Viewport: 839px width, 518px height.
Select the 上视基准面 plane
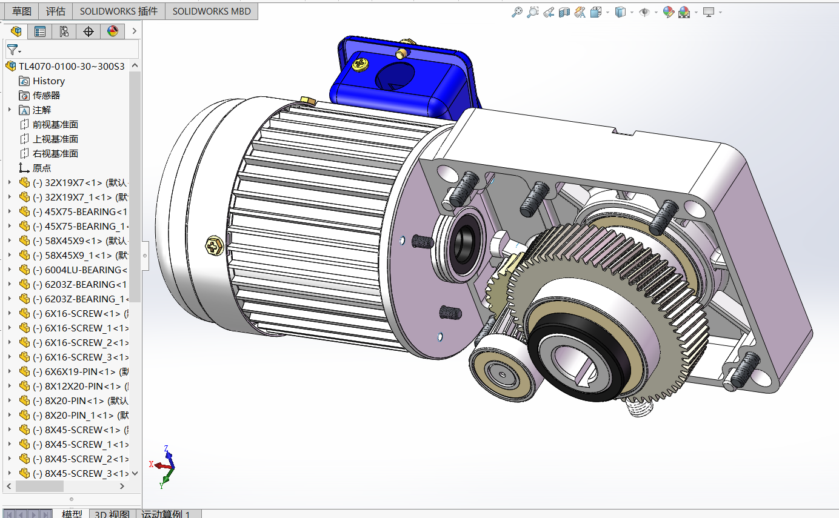[x=55, y=139]
